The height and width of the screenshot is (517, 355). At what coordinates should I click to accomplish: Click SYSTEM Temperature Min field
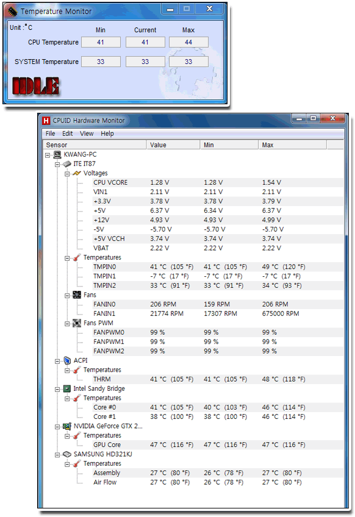(x=101, y=62)
